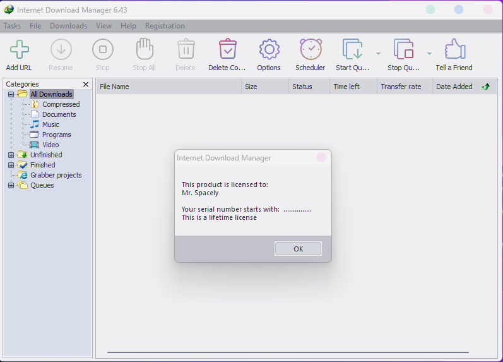Collapse the All Downloads tree node
Viewport: 503px width, 362px height.
point(11,94)
